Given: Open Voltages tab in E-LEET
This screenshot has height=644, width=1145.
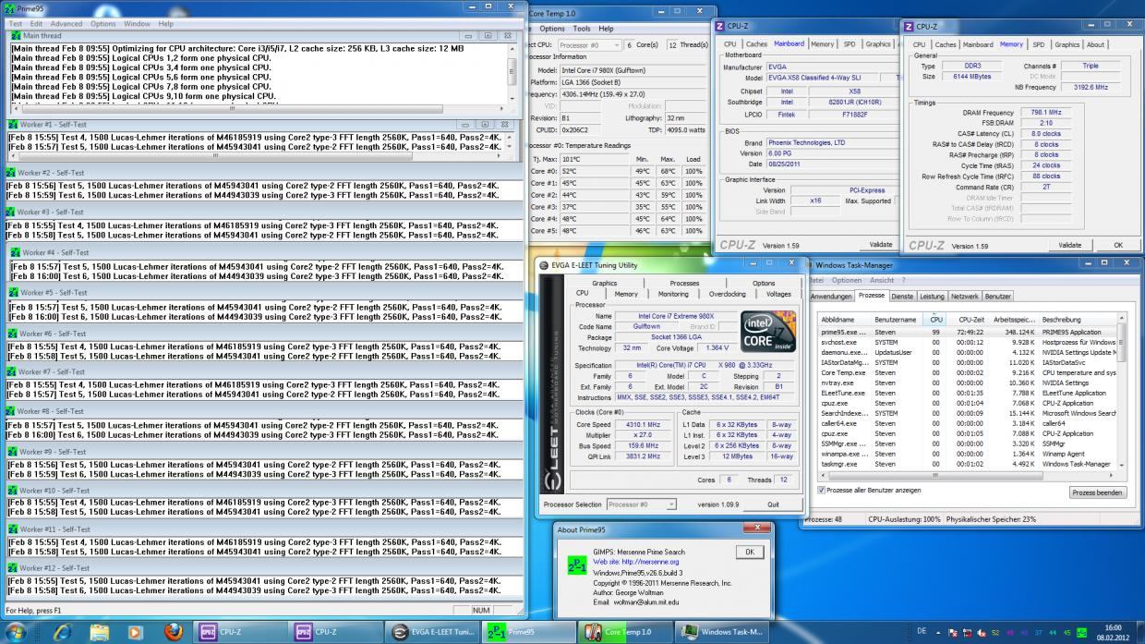Looking at the screenshot, I should pyautogui.click(x=778, y=294).
